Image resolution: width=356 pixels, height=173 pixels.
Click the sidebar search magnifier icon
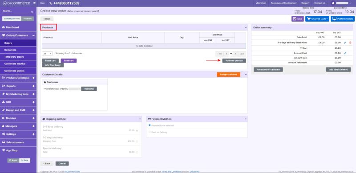pos(32,12)
